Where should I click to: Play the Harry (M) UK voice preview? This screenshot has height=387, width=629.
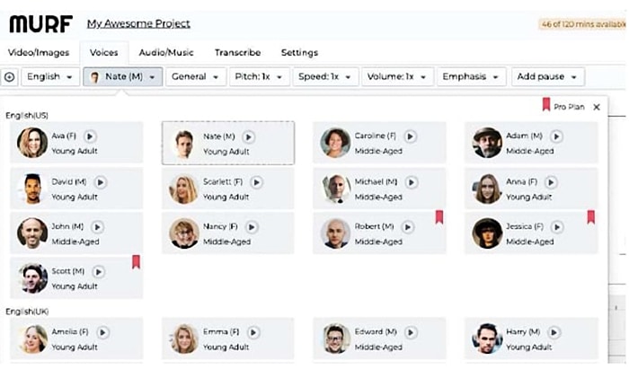[x=554, y=332]
